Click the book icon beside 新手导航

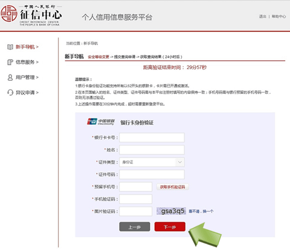10,47
